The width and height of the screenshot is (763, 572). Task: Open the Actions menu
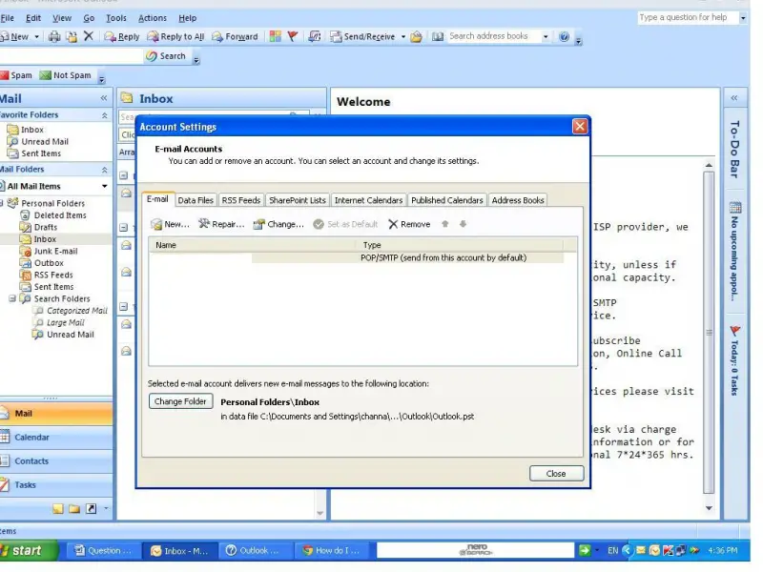(x=153, y=18)
